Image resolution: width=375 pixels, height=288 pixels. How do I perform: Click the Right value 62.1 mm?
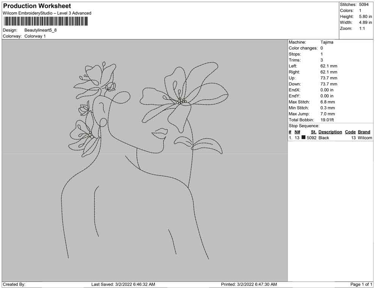point(329,72)
